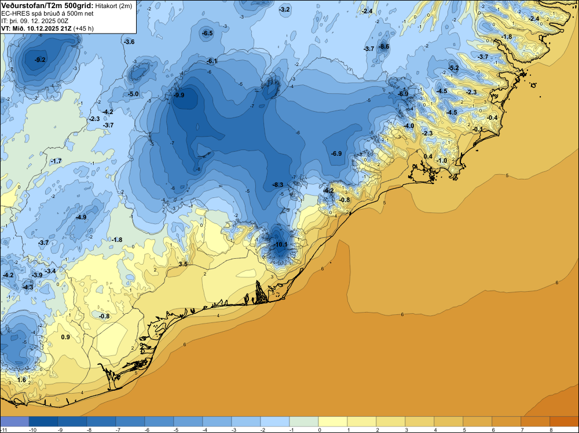Select the 3.5 temperature value

pos(183,264)
